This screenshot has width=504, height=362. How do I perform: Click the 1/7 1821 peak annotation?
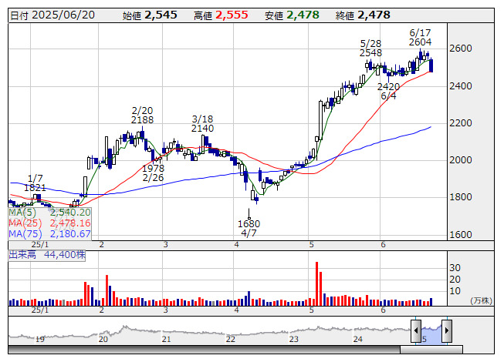(x=35, y=183)
